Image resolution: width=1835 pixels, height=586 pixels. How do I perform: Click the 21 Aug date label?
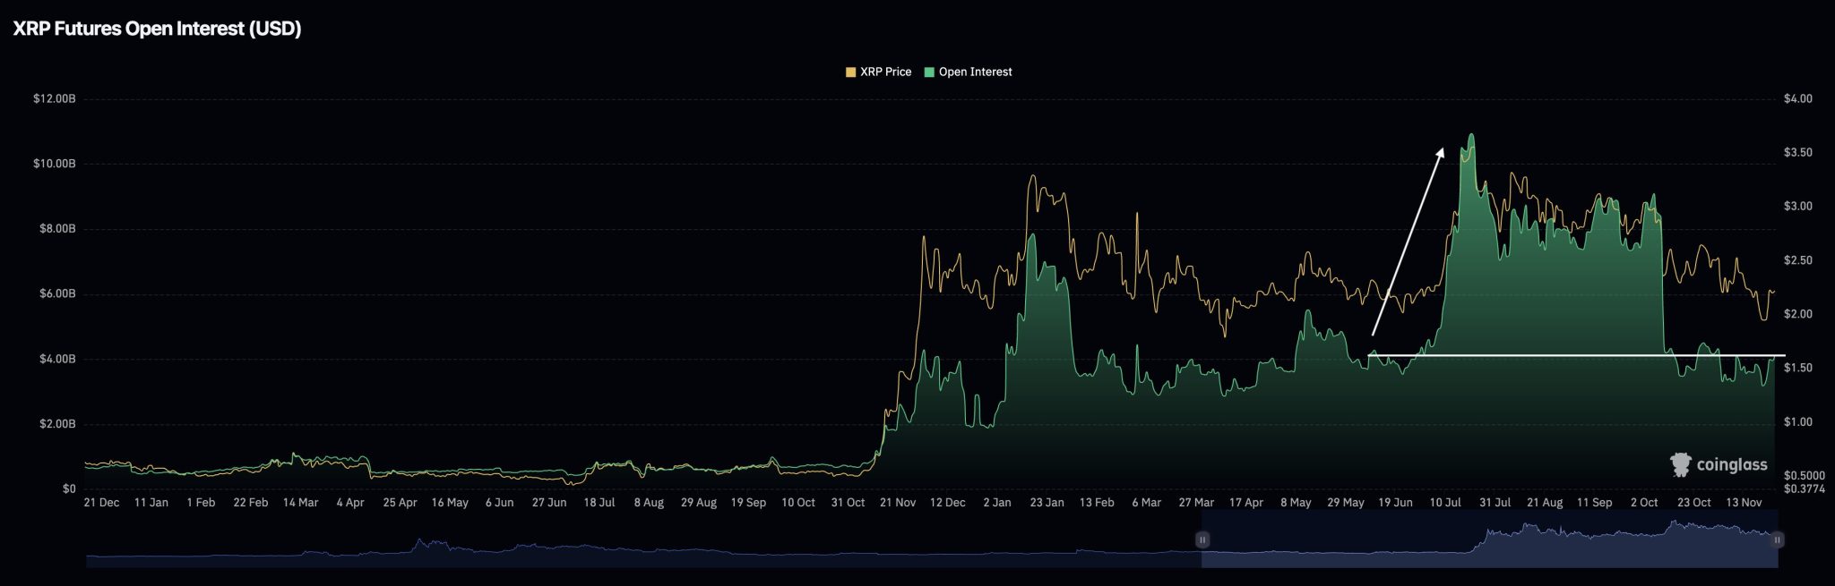pos(1545,503)
